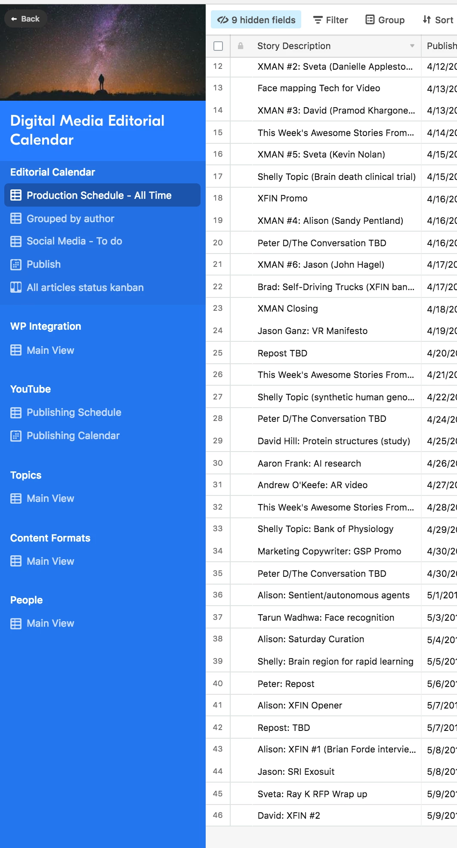Select 'XMAN #4: Alison (Sandy Pentland)' cell

pyautogui.click(x=337, y=221)
